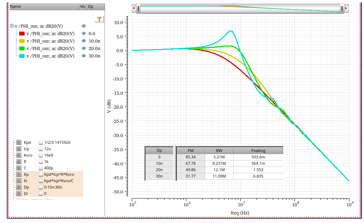The height and width of the screenshot is (223, 364).
Task: Click the Icp variable icon
Action: pyautogui.click(x=19, y=149)
